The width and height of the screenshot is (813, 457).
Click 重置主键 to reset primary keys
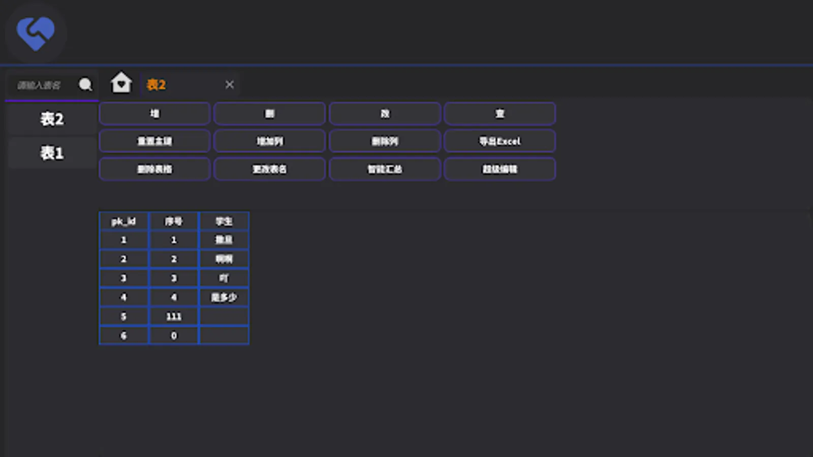[x=154, y=141]
